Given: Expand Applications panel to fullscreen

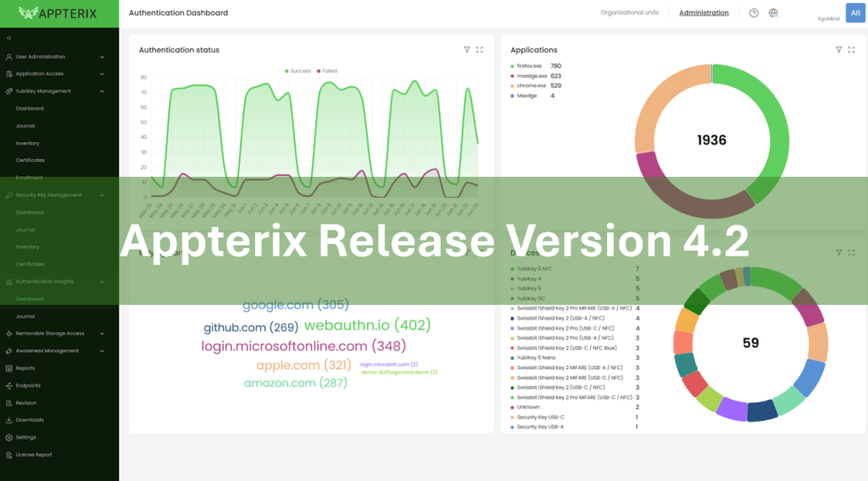Looking at the screenshot, I should (851, 50).
